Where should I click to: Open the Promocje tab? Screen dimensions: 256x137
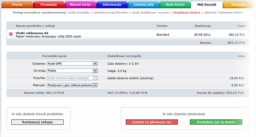[49, 5]
